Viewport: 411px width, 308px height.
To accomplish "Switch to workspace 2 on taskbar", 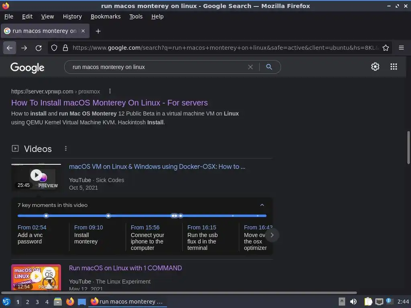I will pos(28,302).
